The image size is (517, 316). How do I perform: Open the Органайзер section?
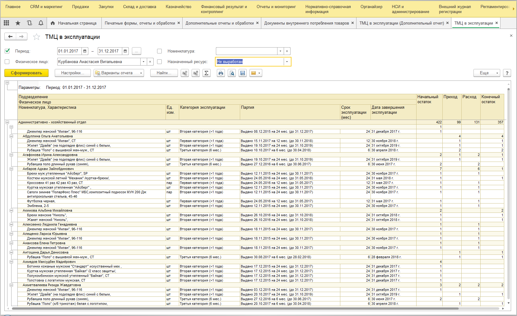371,7
